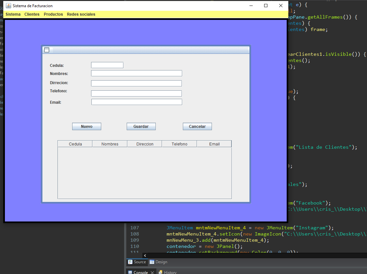Open the Clientes menu
The image size is (367, 274).
(x=32, y=14)
